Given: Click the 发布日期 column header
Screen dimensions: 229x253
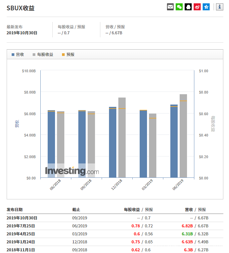Looking at the screenshot, I should (15, 210).
